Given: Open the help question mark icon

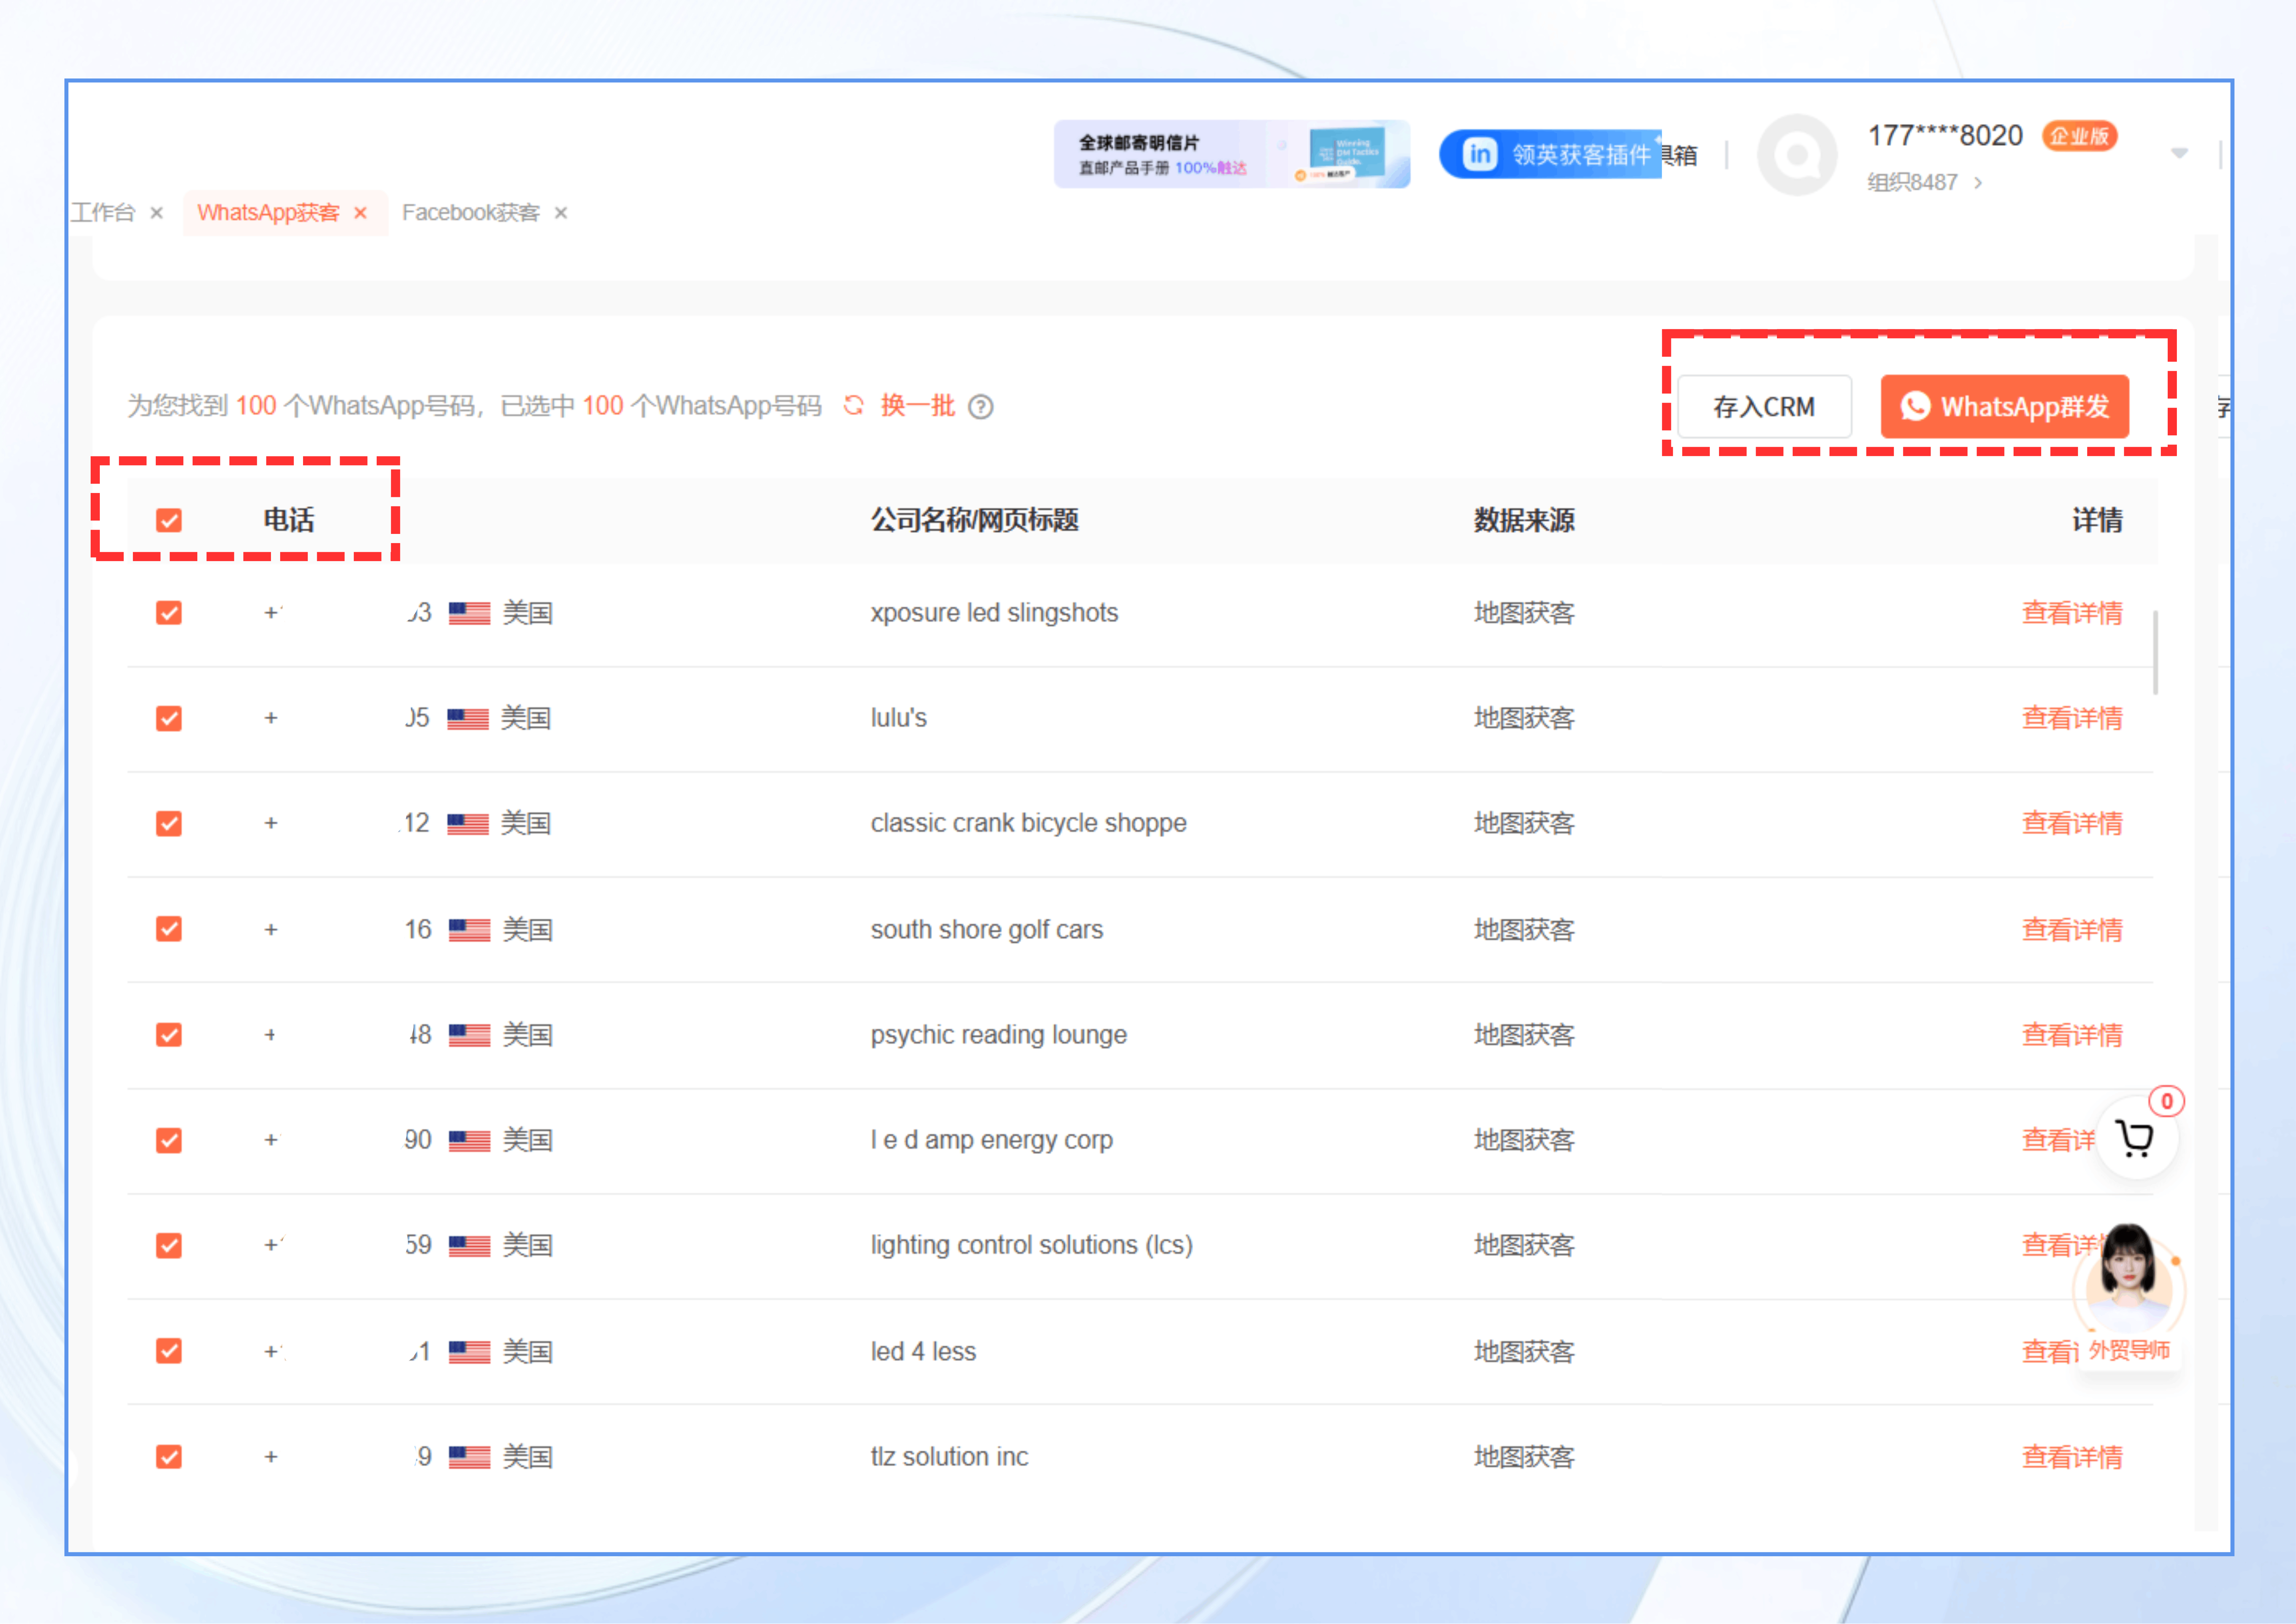Looking at the screenshot, I should tap(981, 406).
